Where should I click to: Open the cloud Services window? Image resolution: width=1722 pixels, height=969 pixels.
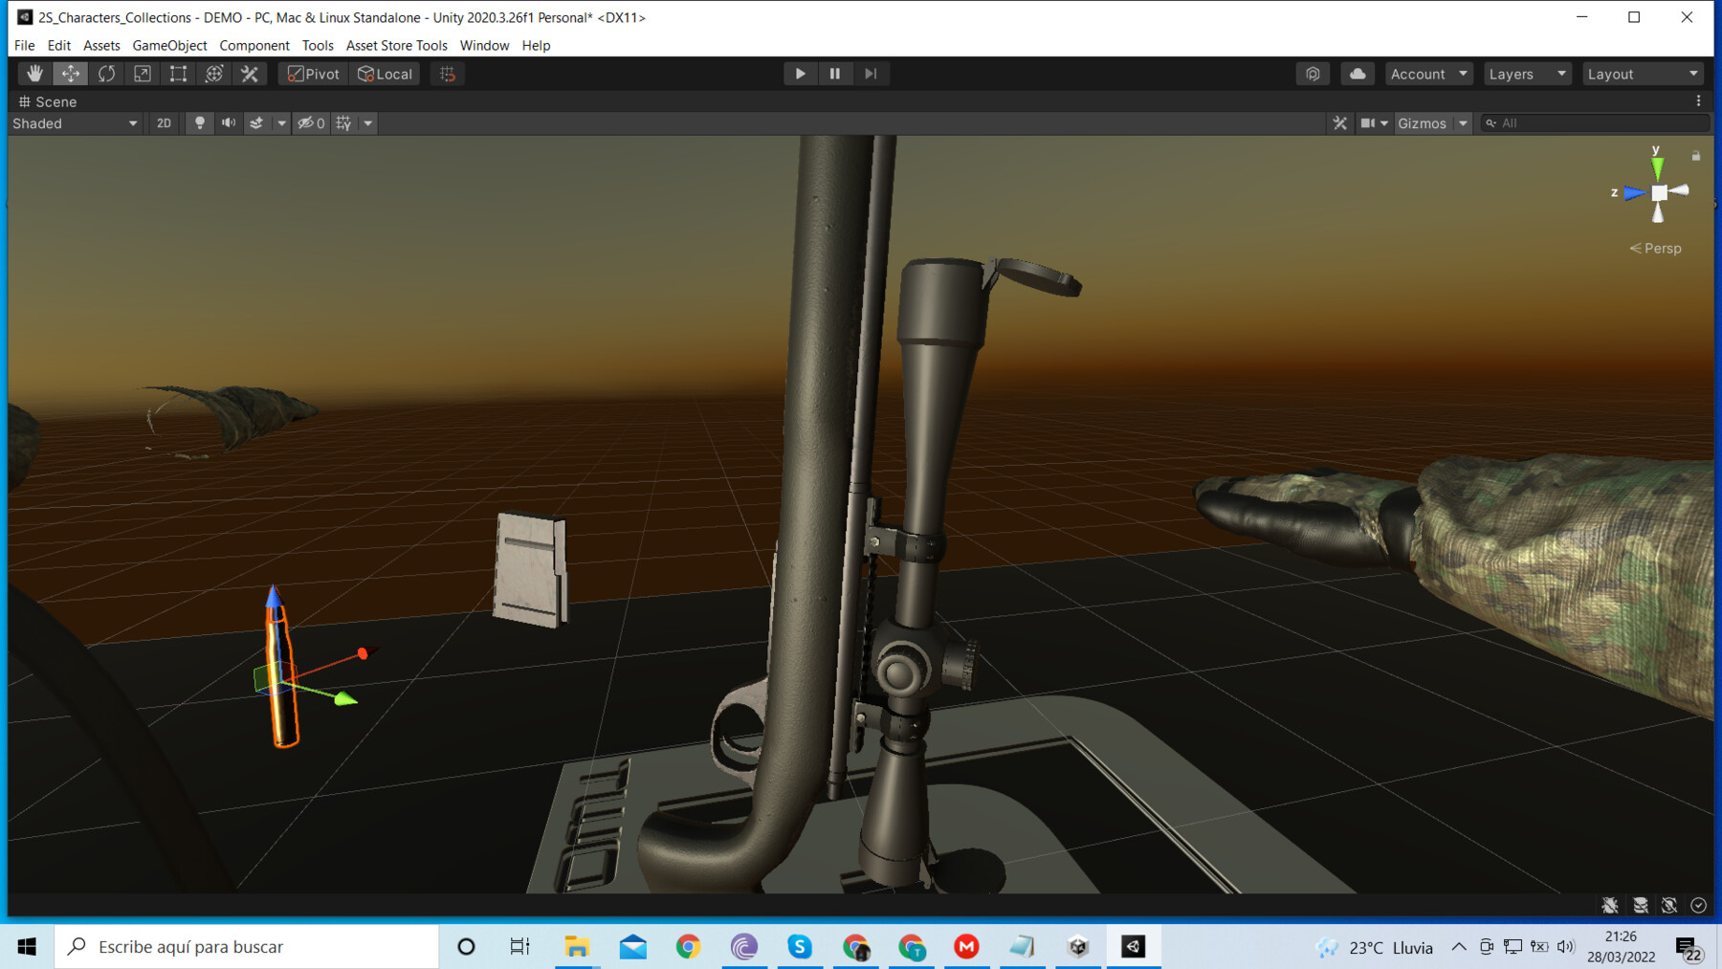click(x=1358, y=74)
